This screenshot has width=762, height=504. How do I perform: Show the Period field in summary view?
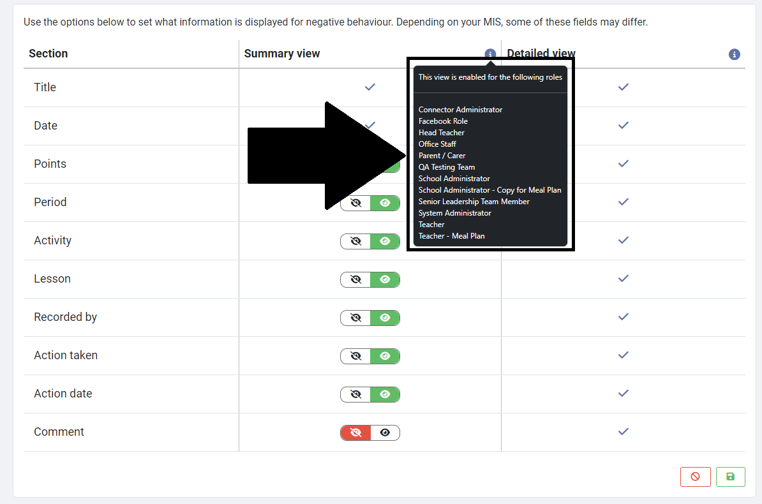[x=385, y=203]
